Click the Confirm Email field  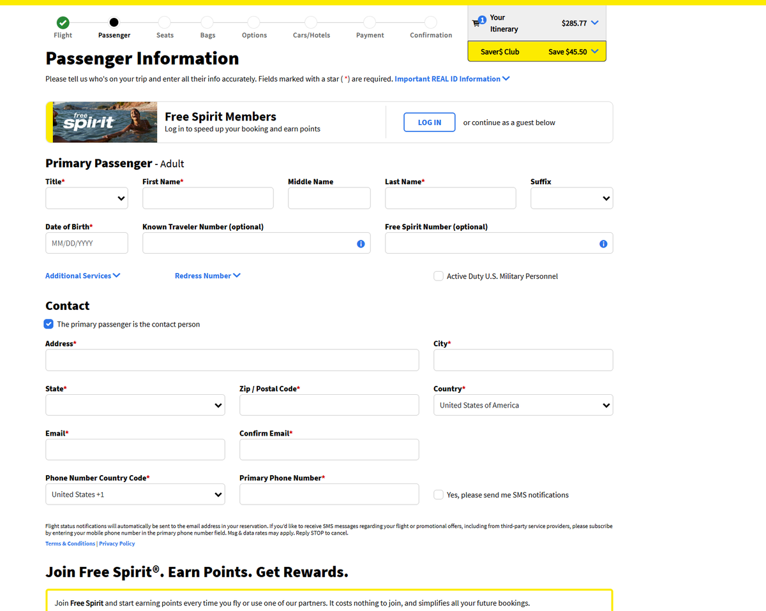[329, 450]
